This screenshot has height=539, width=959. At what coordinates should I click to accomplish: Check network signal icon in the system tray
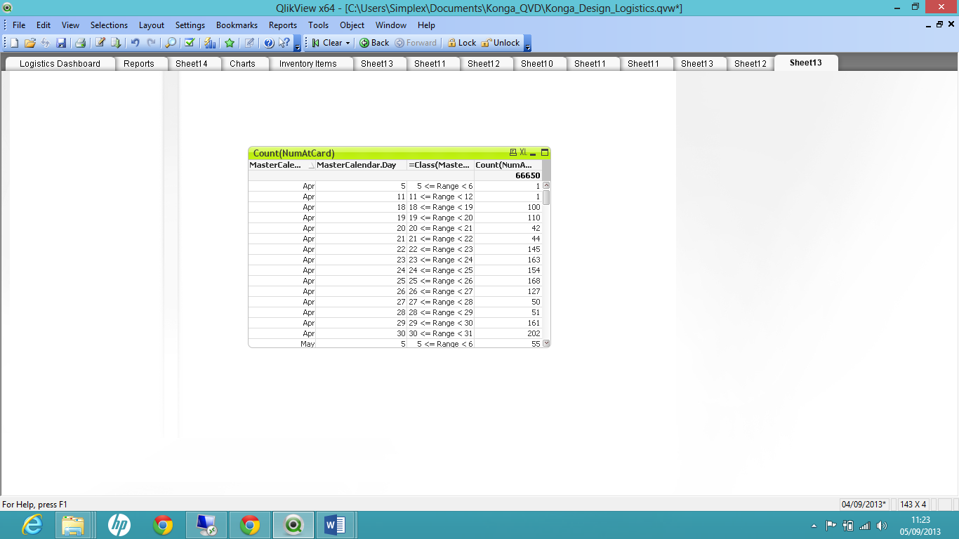pos(865,525)
